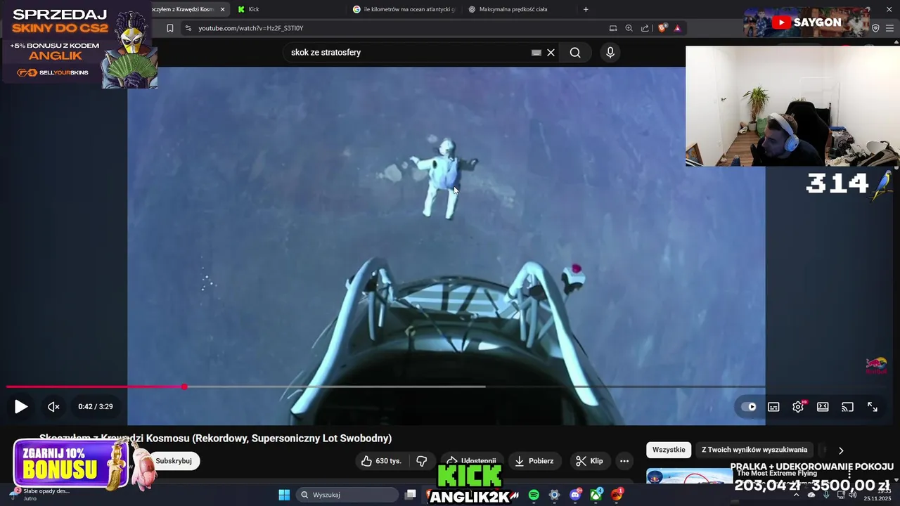Turn on subtitles in the player
The width and height of the screenshot is (900, 506).
[x=773, y=407]
